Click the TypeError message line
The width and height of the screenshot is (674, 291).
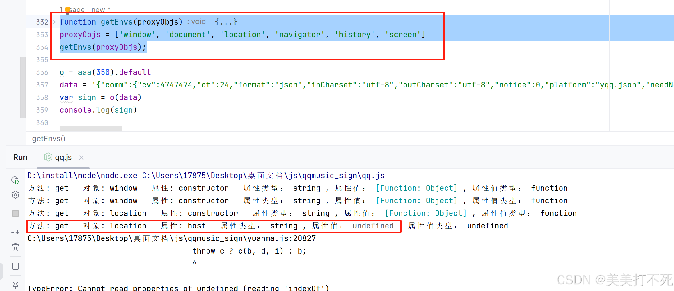click(x=178, y=288)
